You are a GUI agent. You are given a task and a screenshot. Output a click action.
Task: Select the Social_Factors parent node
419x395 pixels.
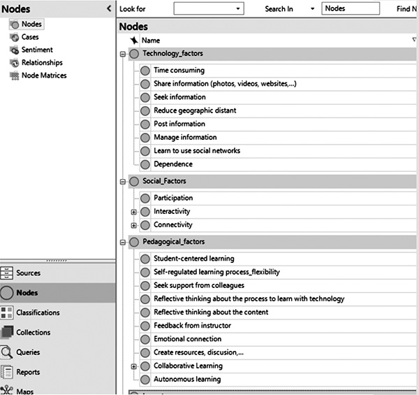pyautogui.click(x=164, y=182)
